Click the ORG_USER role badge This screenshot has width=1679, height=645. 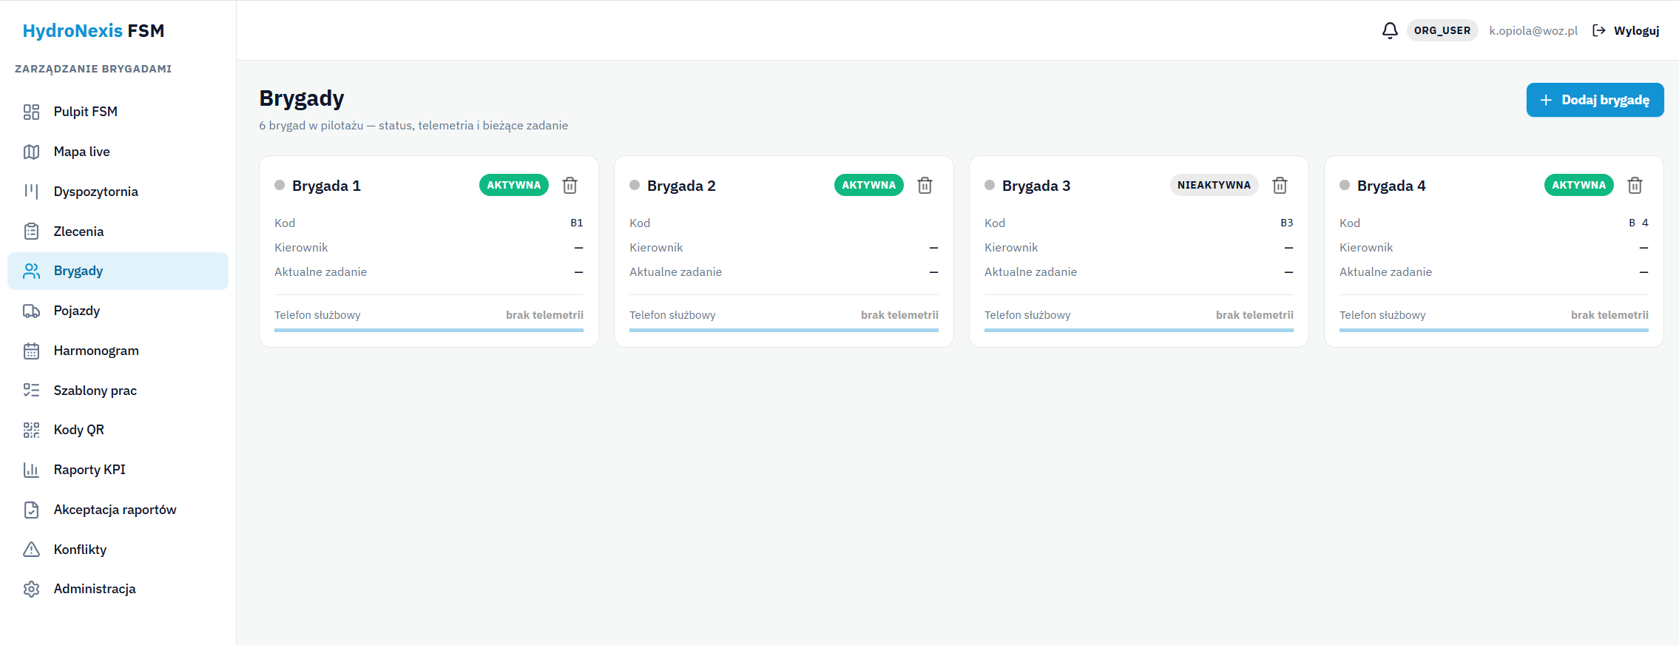point(1442,30)
